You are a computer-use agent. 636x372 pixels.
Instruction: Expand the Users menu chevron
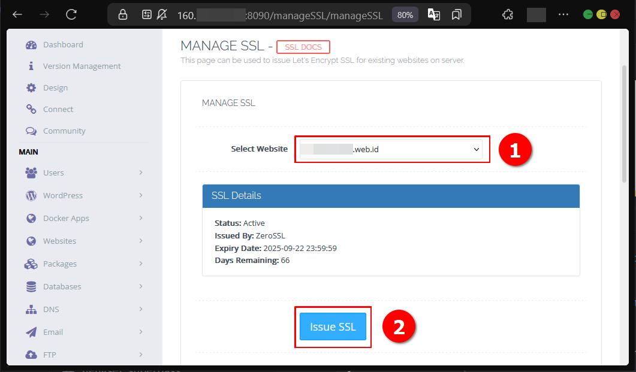(141, 173)
